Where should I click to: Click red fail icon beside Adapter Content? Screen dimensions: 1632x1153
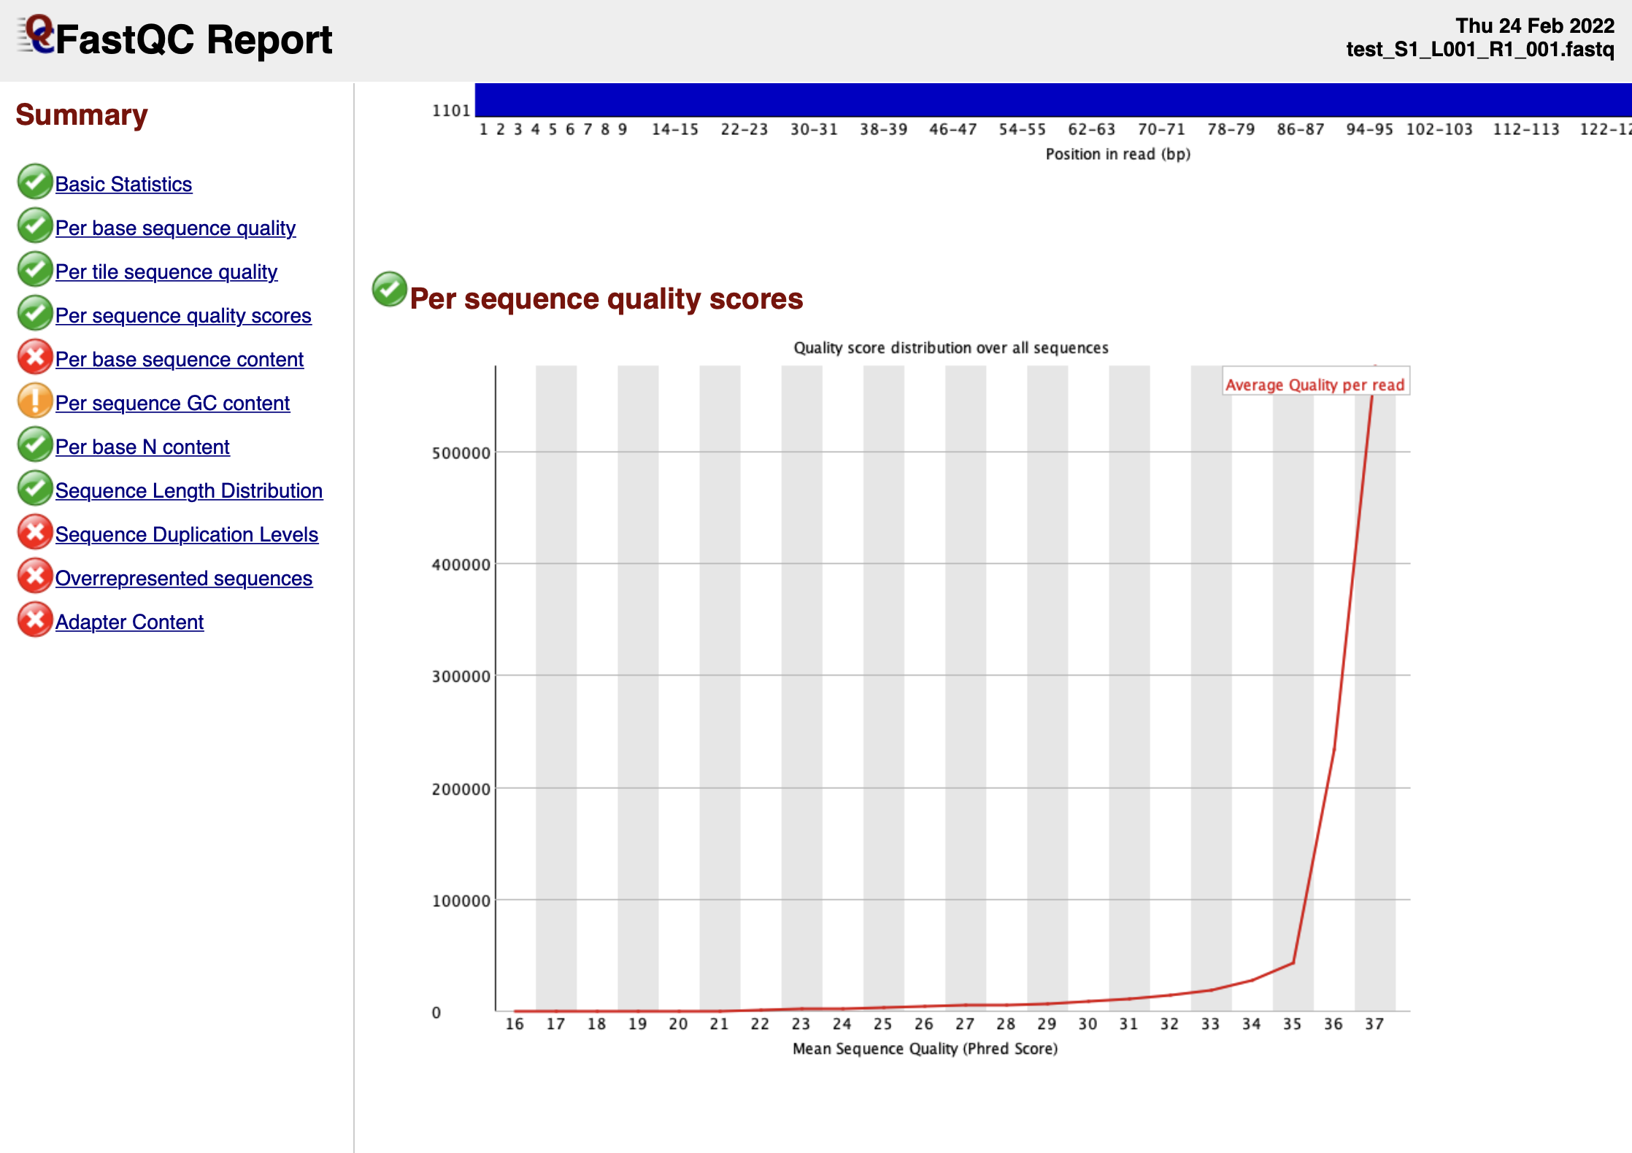34,620
